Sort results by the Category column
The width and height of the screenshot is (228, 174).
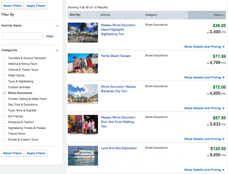point(151,15)
